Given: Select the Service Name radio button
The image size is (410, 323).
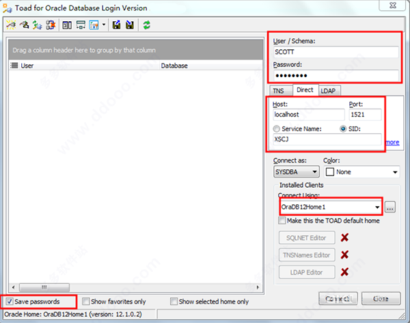Looking at the screenshot, I should click(277, 129).
